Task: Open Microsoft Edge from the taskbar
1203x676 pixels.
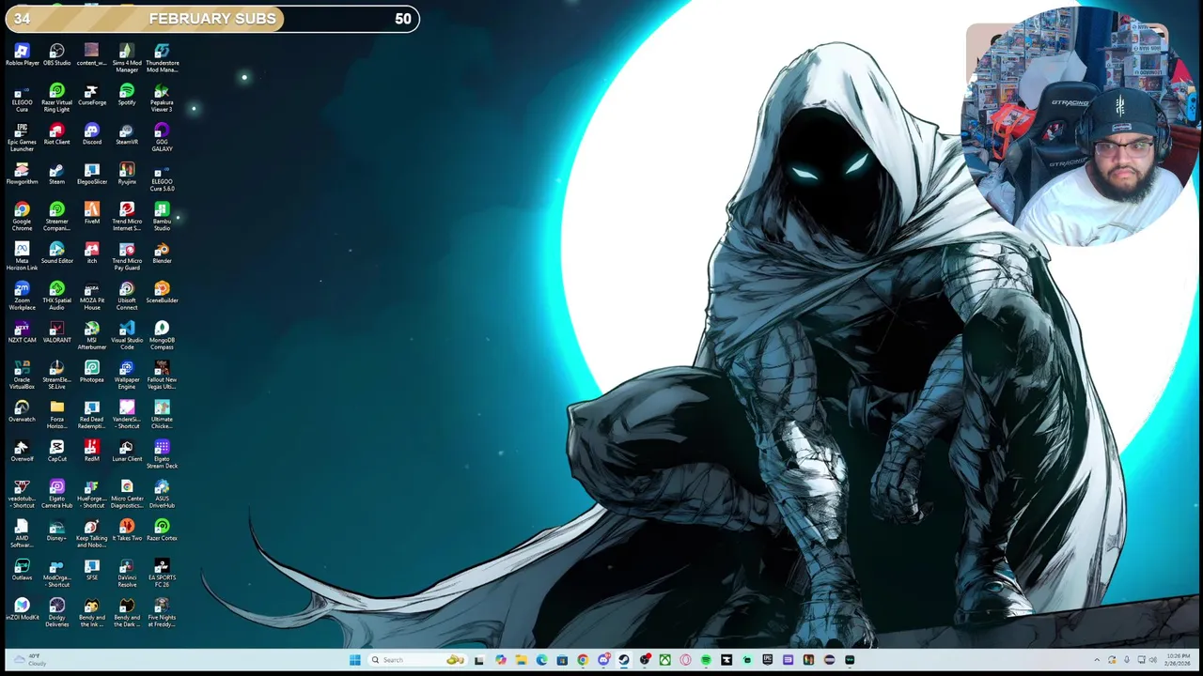Action: [x=541, y=660]
